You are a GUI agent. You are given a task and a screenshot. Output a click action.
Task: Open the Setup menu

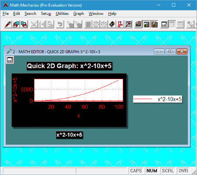pos(46,14)
